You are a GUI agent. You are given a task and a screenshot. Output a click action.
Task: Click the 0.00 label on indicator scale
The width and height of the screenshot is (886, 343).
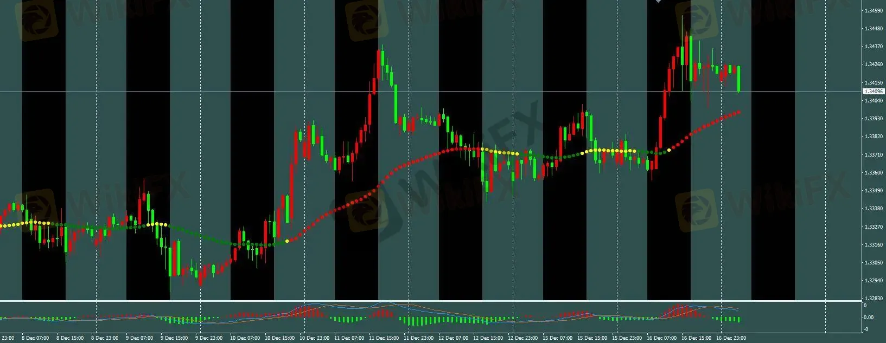point(868,318)
